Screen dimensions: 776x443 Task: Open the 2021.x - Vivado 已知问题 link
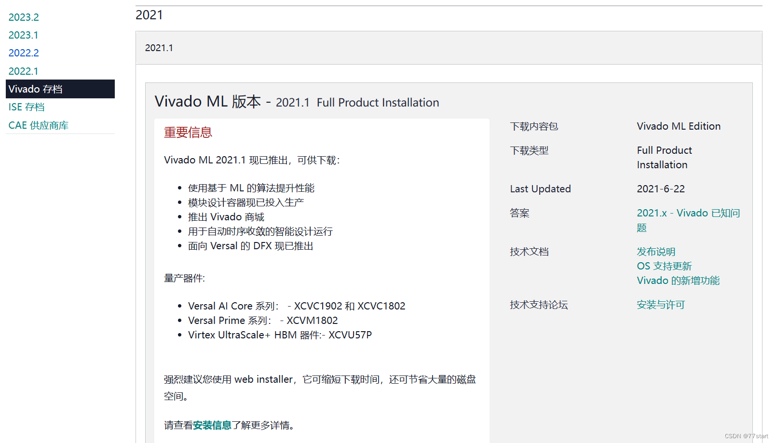688,213
